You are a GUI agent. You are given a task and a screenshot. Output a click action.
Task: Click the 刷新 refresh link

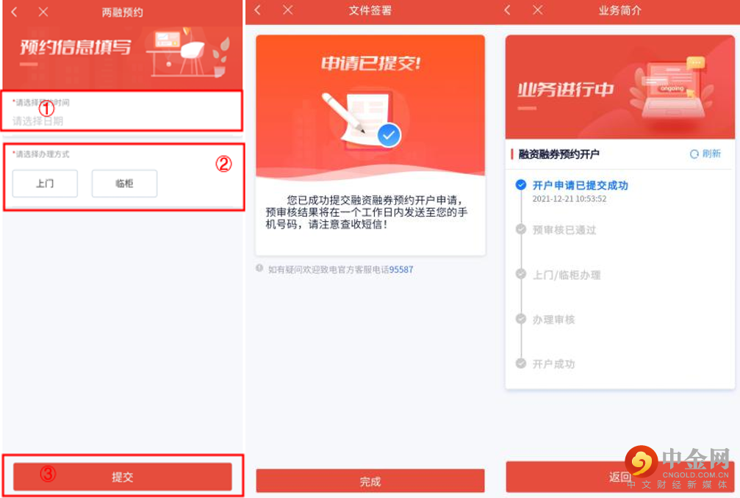coord(711,154)
